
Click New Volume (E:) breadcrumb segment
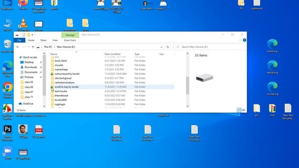(66, 47)
